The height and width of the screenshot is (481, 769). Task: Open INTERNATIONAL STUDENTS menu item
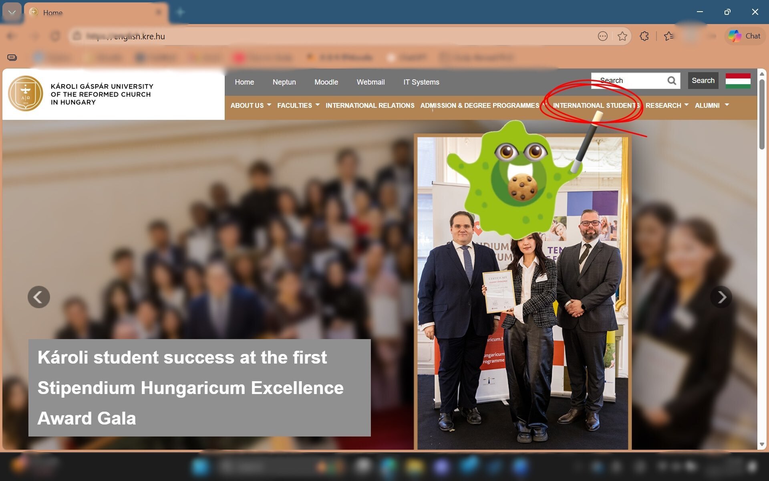[596, 105]
